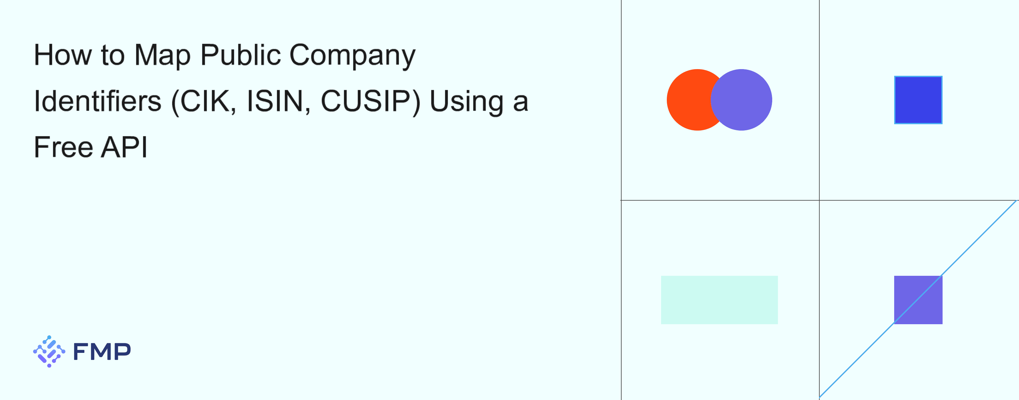Click the "Free API" headline text
1019x400 pixels.
pyautogui.click(x=90, y=147)
